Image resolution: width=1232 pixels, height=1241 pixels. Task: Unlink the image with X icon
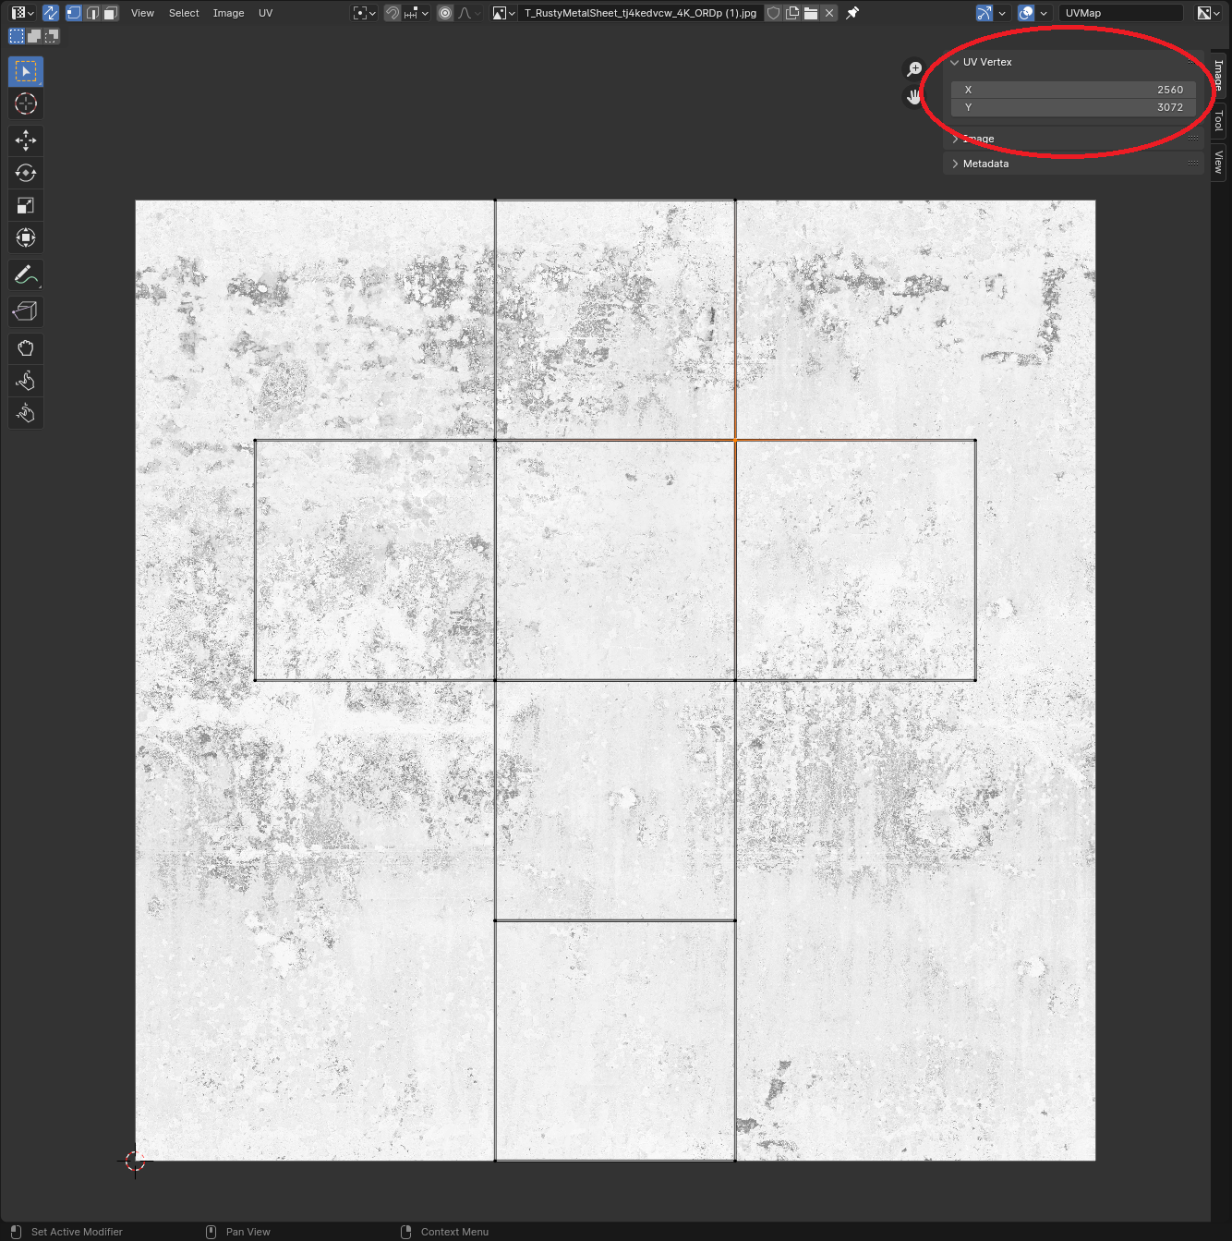[829, 13]
